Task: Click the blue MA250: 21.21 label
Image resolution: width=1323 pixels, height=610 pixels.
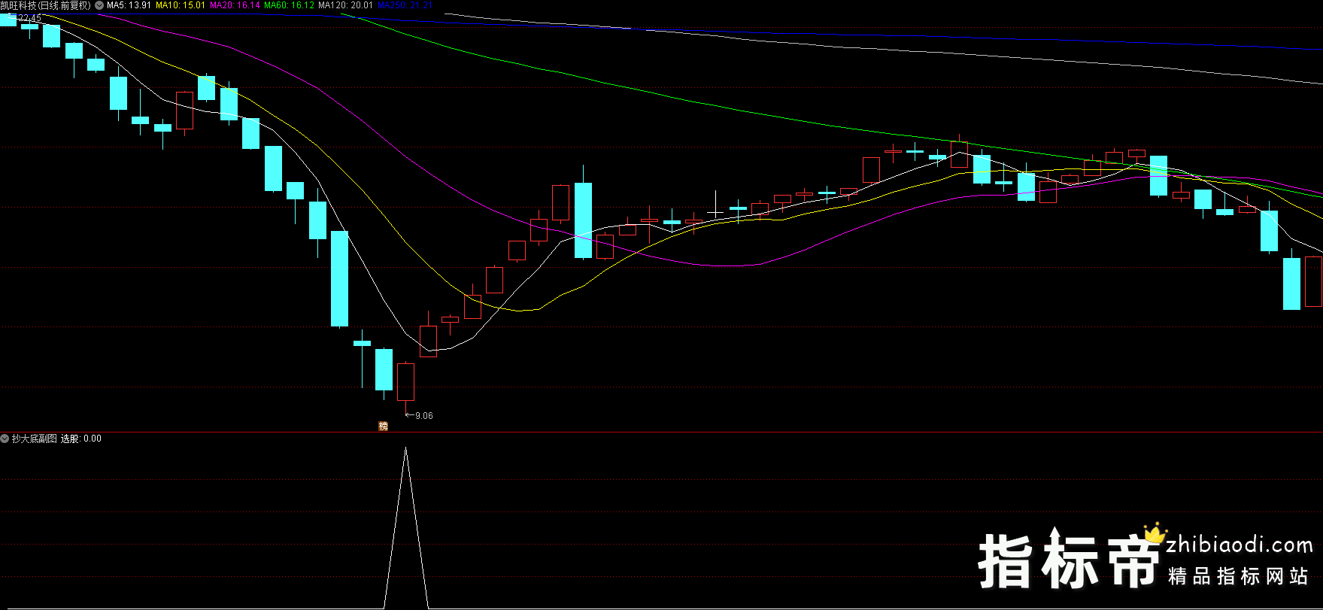Action: (x=405, y=5)
